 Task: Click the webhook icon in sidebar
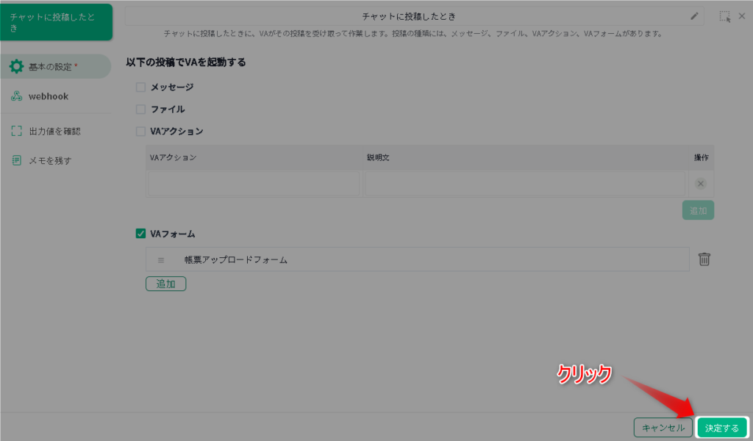[16, 96]
